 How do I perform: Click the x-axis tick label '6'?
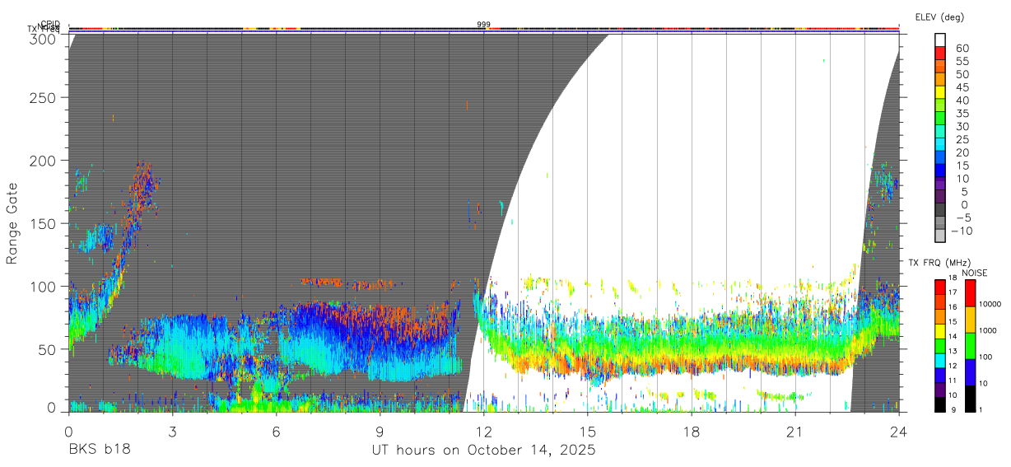coord(276,431)
